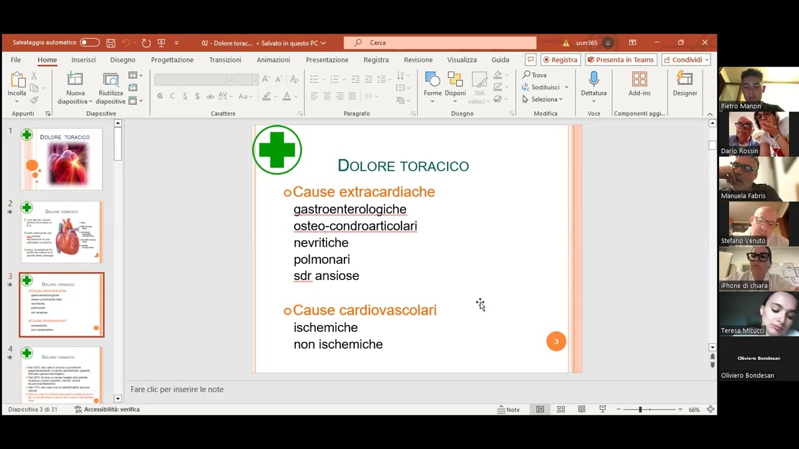Click the cut scissors icon
This screenshot has width=799, height=449.
[x=34, y=75]
